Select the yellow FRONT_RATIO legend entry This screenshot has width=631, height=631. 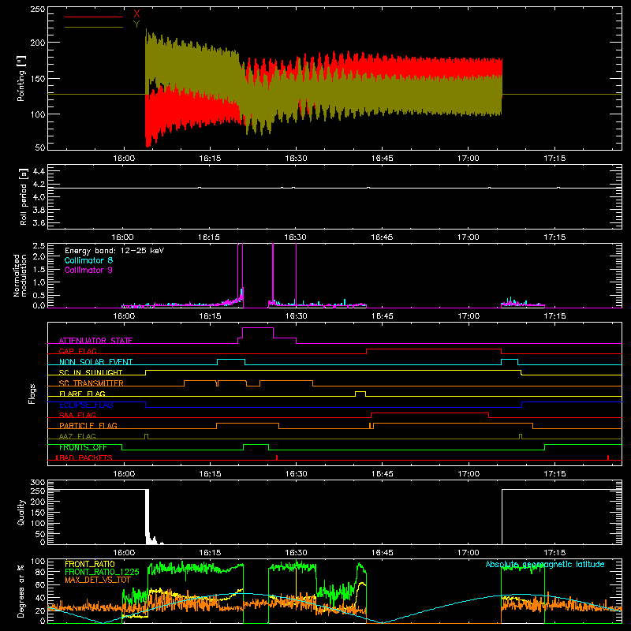(90, 564)
